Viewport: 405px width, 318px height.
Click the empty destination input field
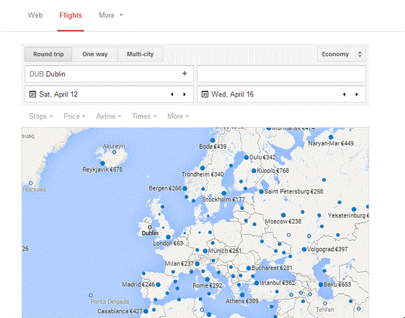click(x=281, y=74)
